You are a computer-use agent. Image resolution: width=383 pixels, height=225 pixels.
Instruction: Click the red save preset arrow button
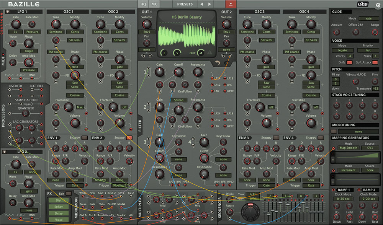231,4
